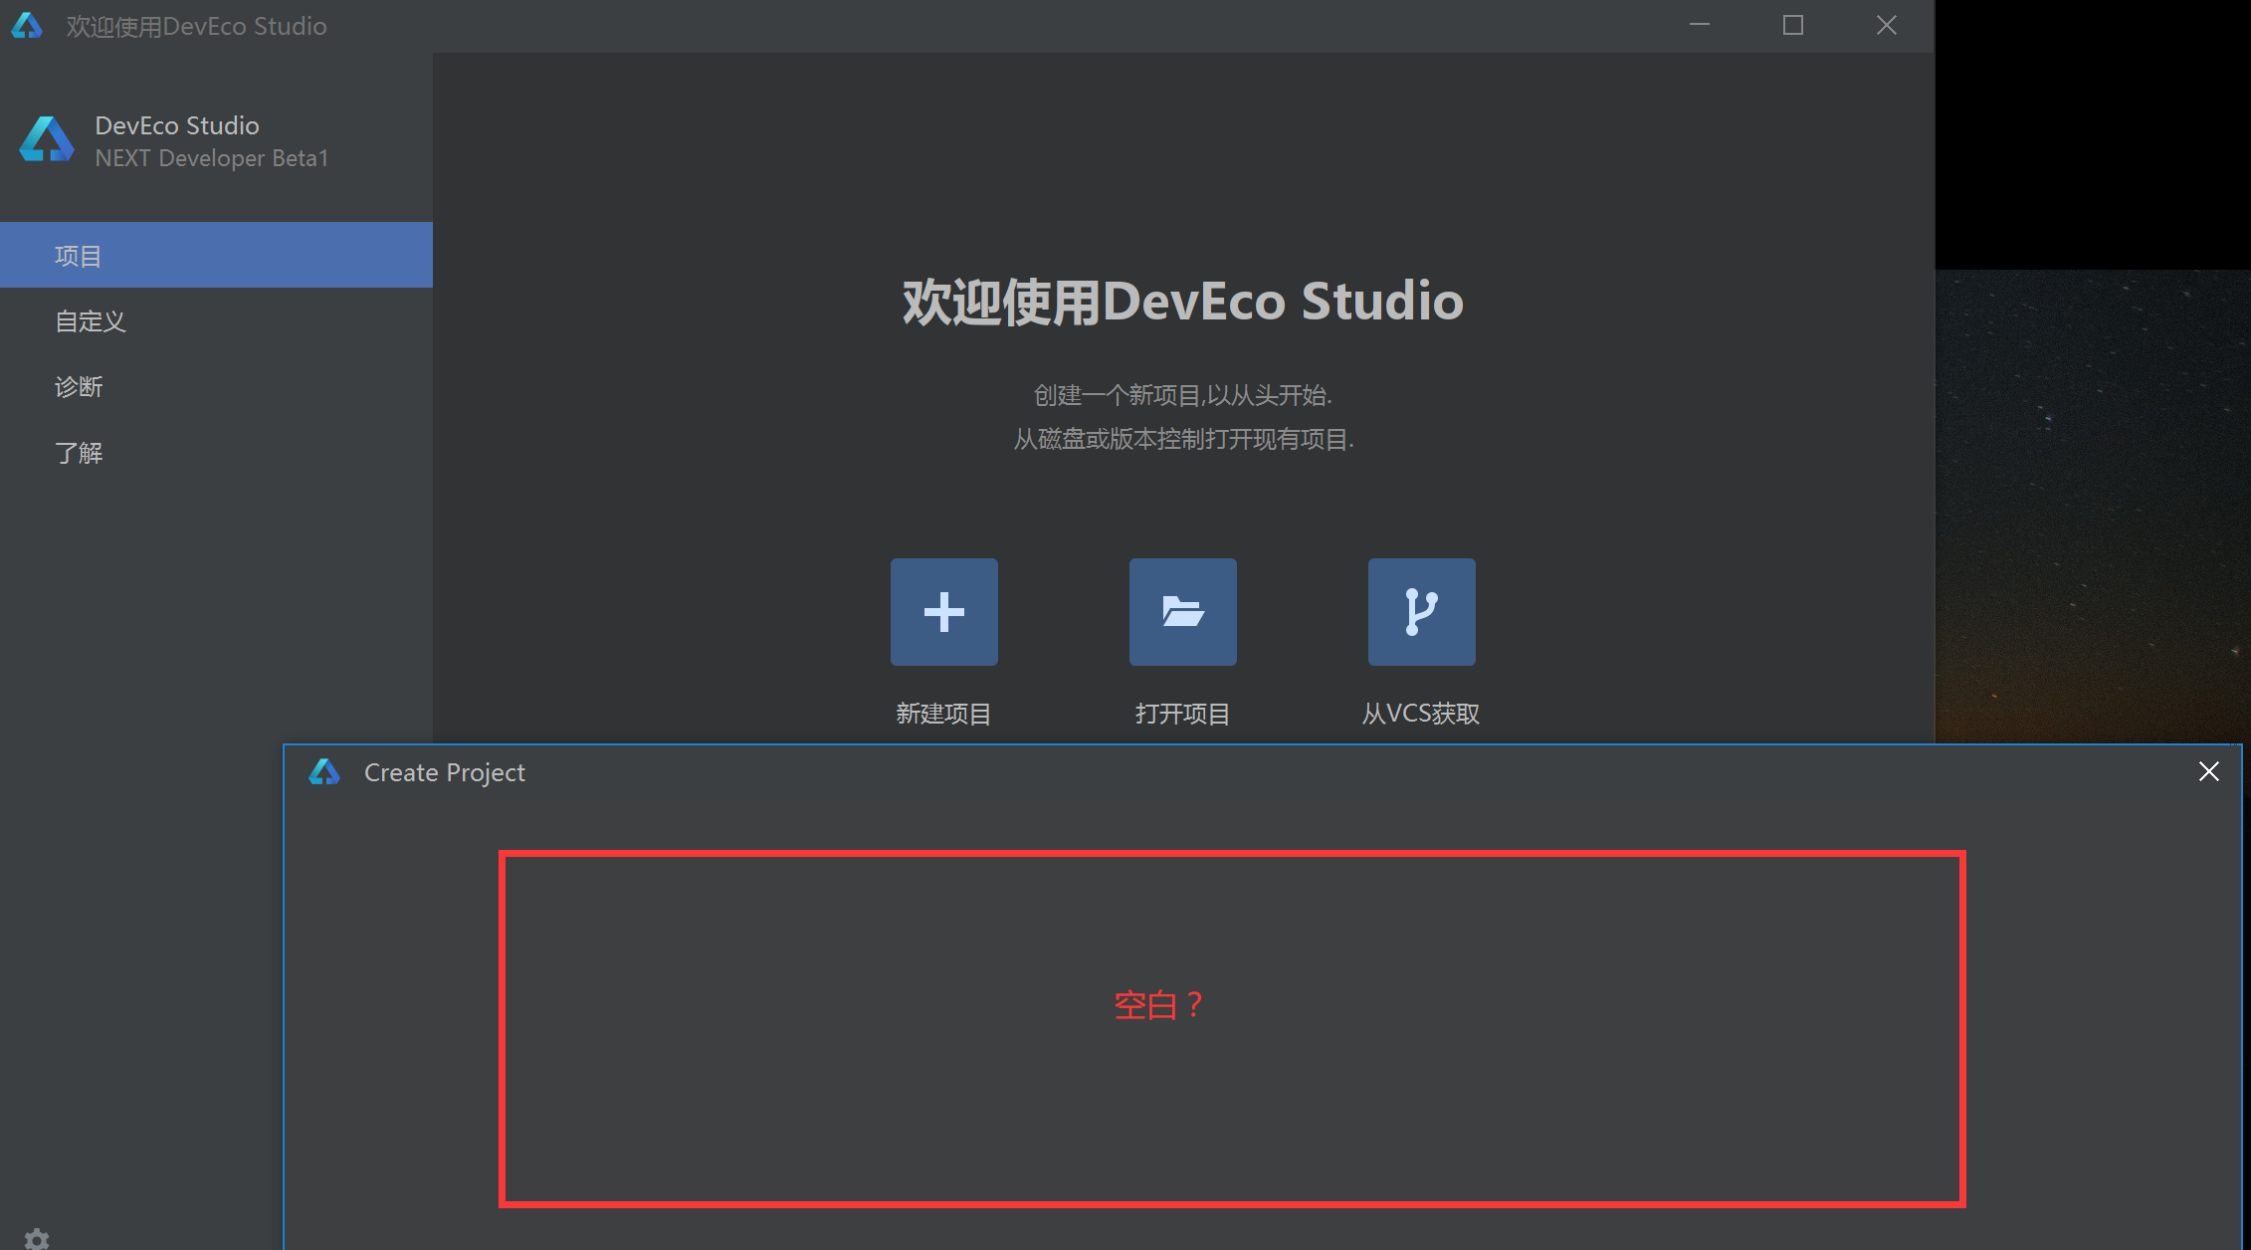Click the VCS branch icon
Viewport: 2251px width, 1250px height.
click(x=1421, y=611)
